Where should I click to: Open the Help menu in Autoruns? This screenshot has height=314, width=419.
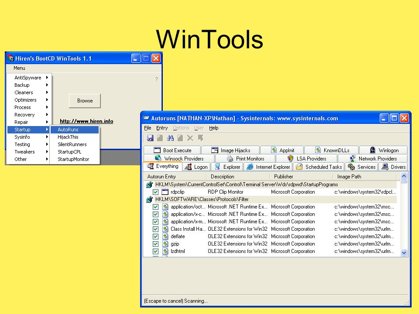point(213,128)
